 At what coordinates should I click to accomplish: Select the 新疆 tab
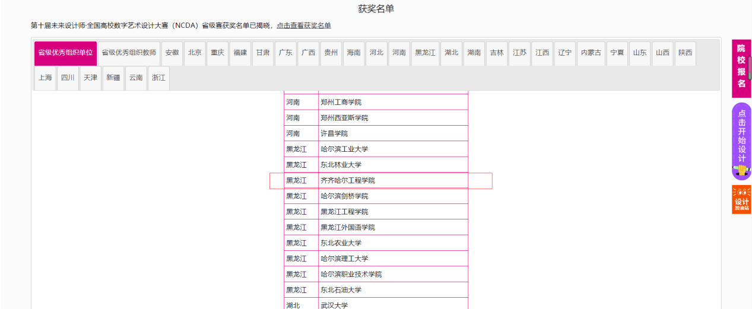(113, 78)
